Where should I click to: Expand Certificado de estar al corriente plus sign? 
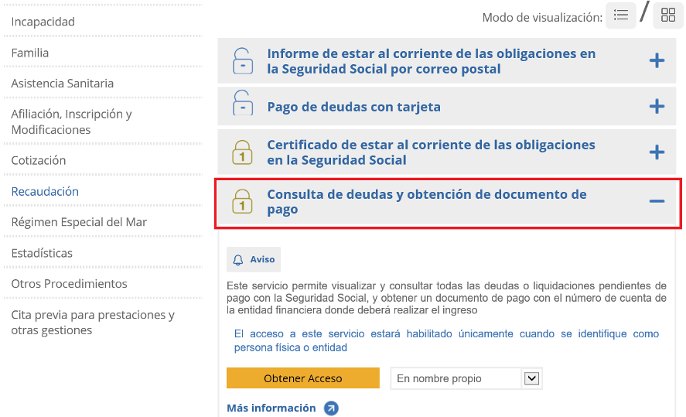[x=657, y=152]
